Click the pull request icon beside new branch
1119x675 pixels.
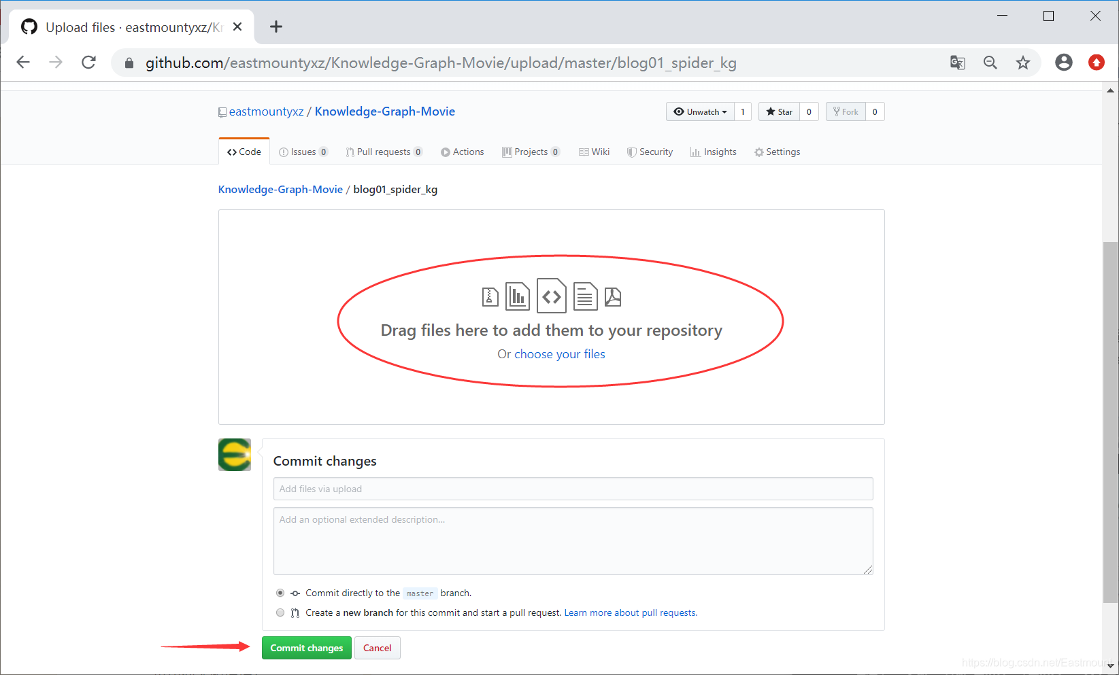point(295,613)
